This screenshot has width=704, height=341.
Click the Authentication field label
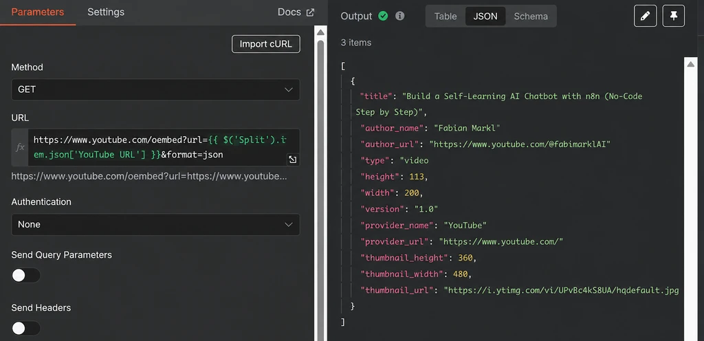[x=41, y=202]
